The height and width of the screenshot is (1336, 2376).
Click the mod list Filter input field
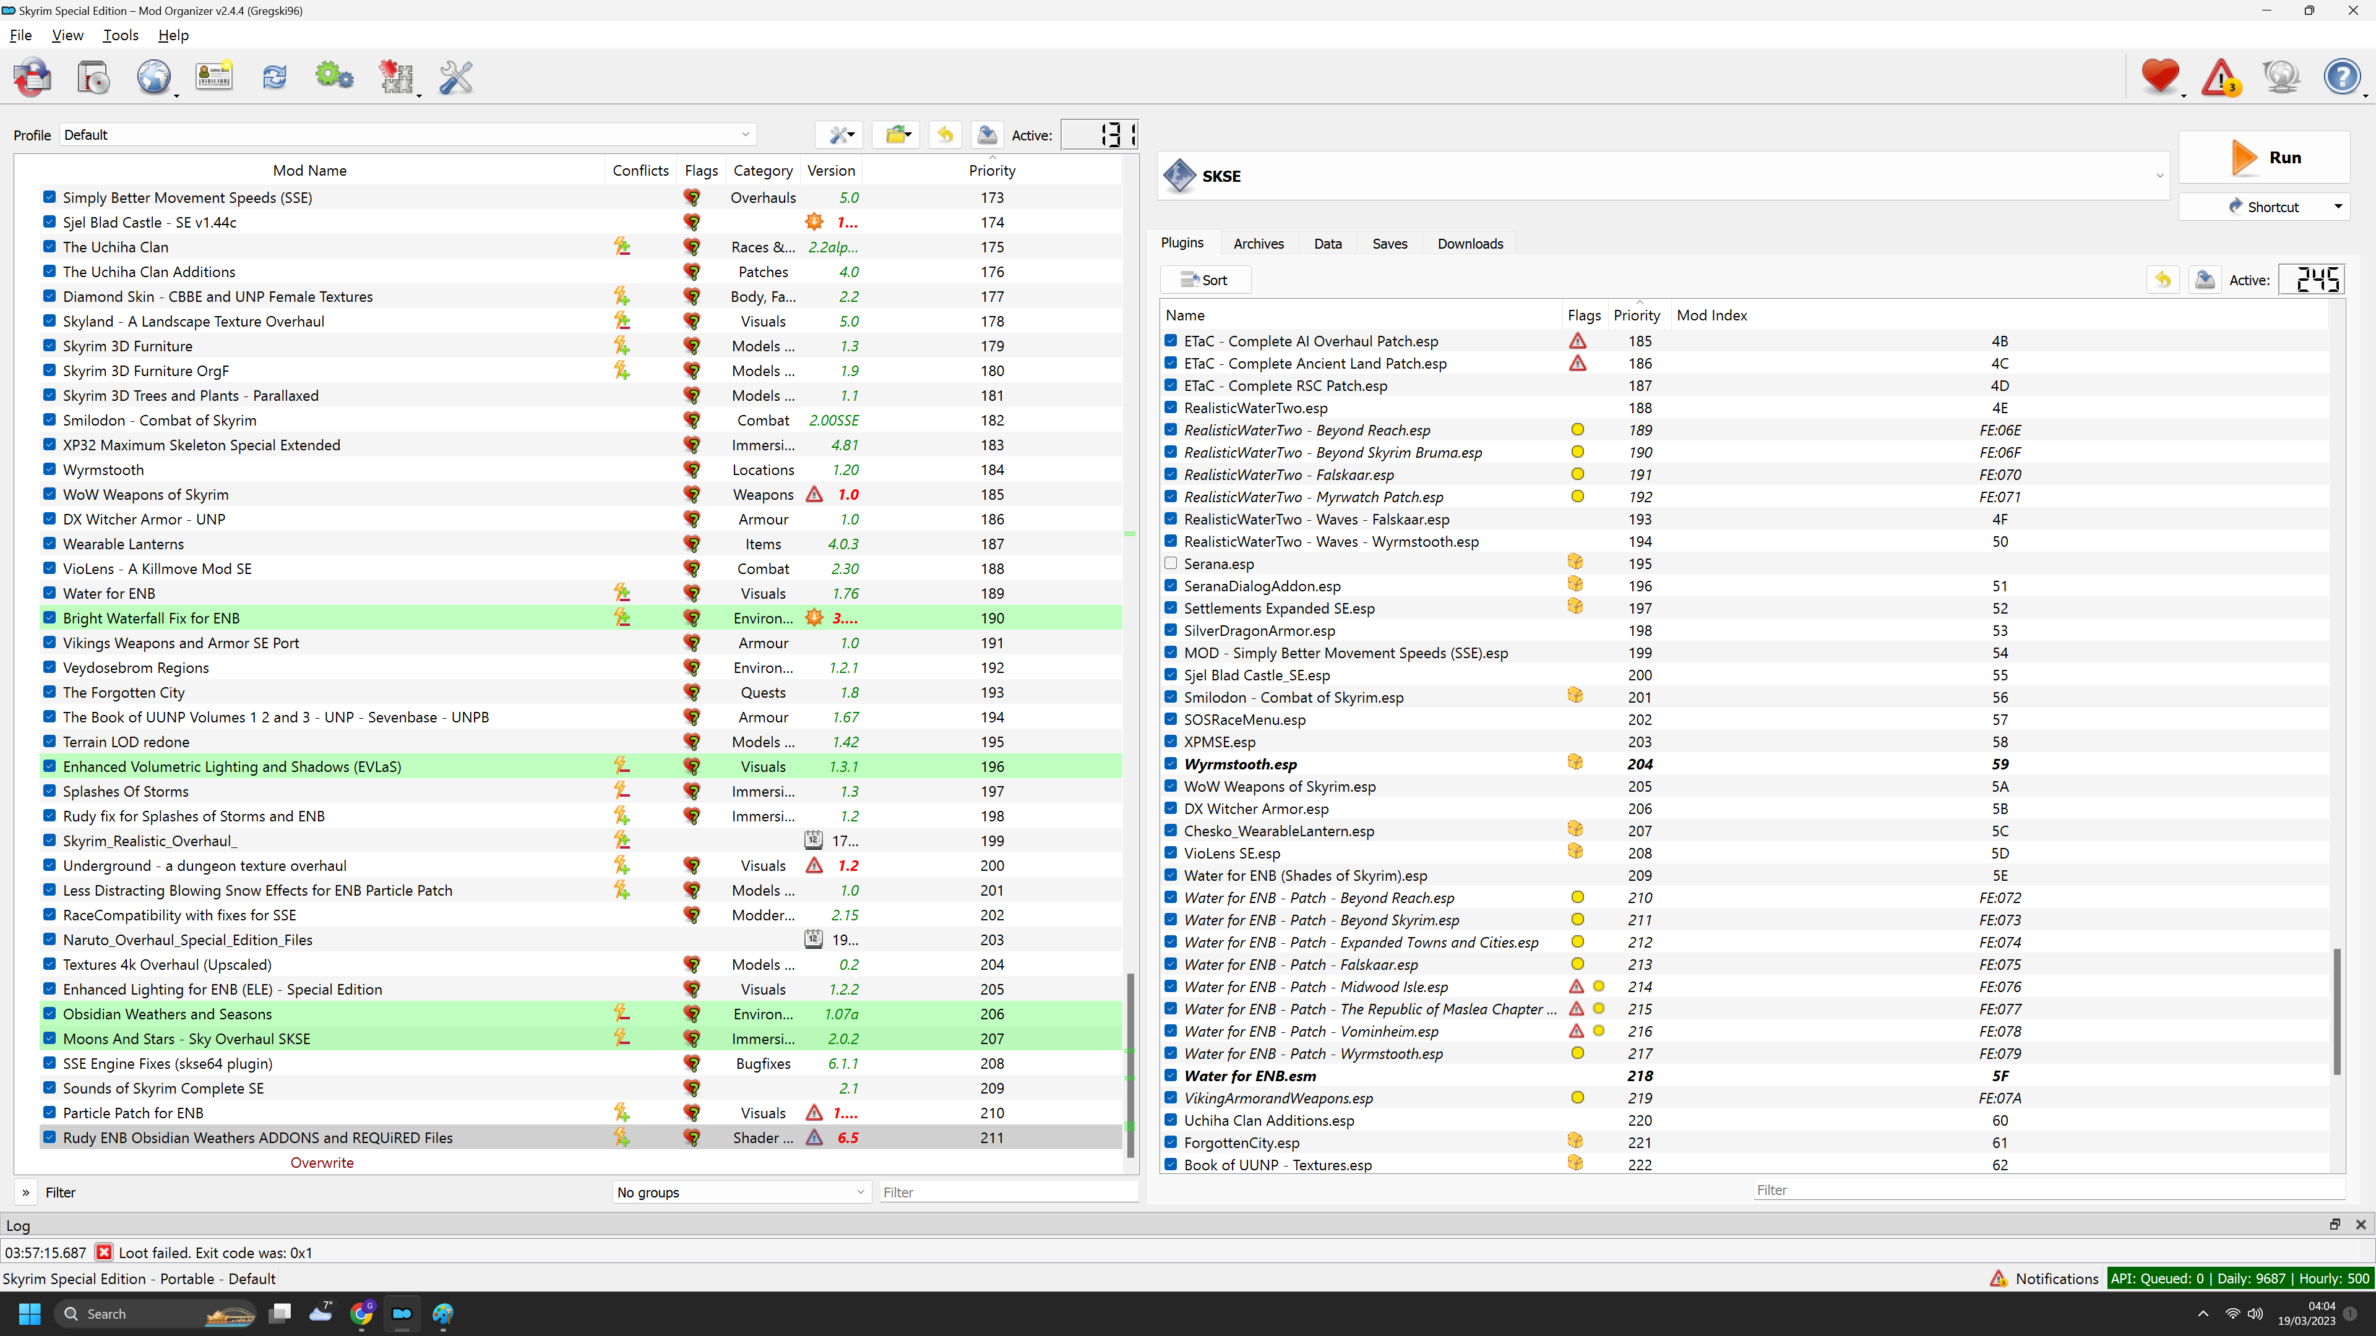pyautogui.click(x=1008, y=1191)
